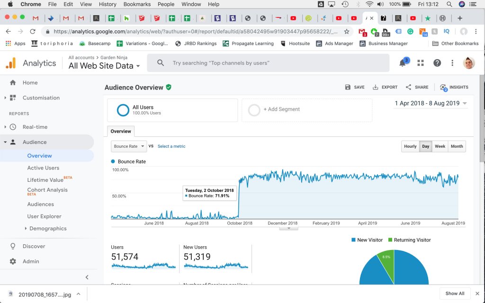
Task: Click the New Visitor legend swatch
Action: [353, 240]
